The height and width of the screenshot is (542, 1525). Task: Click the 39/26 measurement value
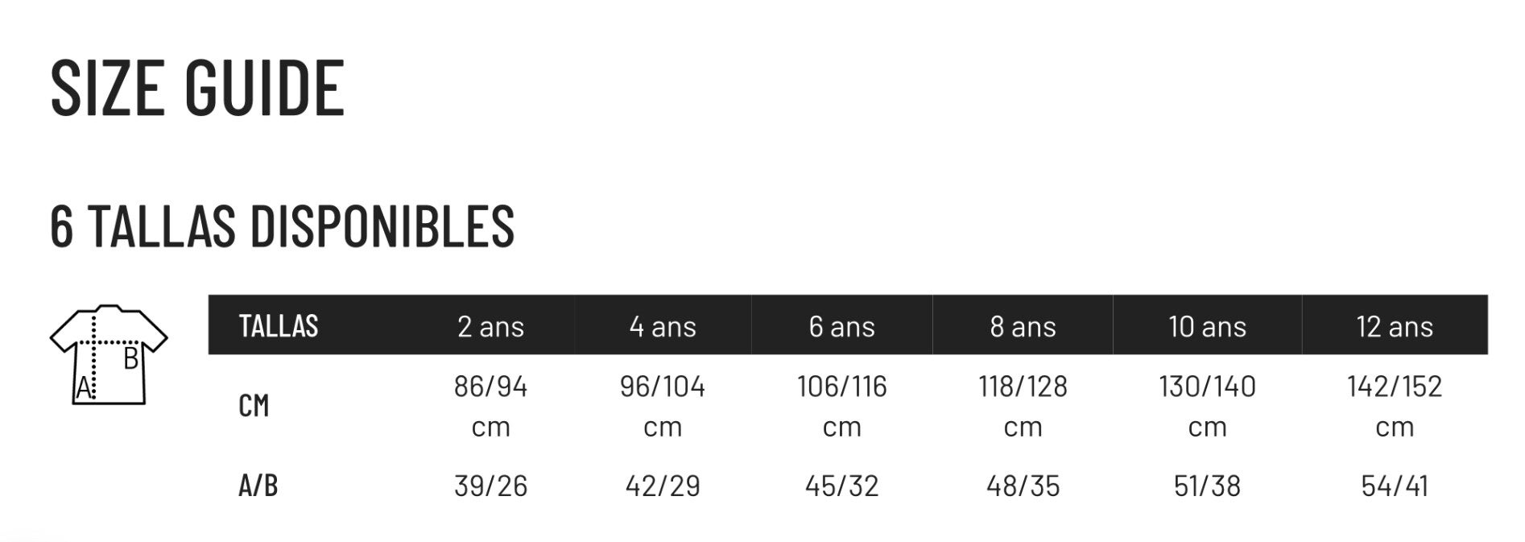[x=490, y=486]
